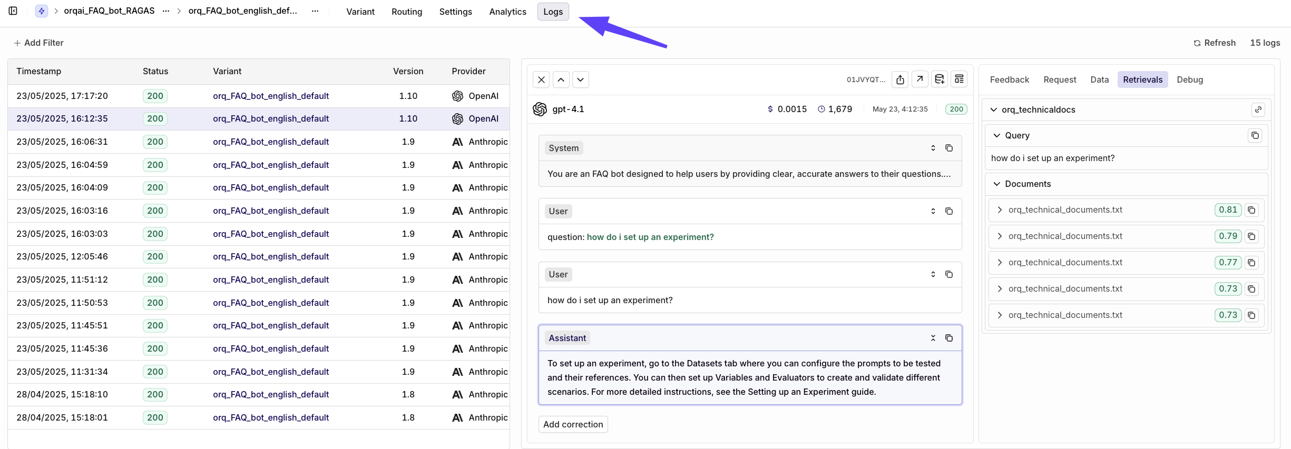Click the Add correction button
Viewport: 1291px width, 449px height.
[573, 424]
